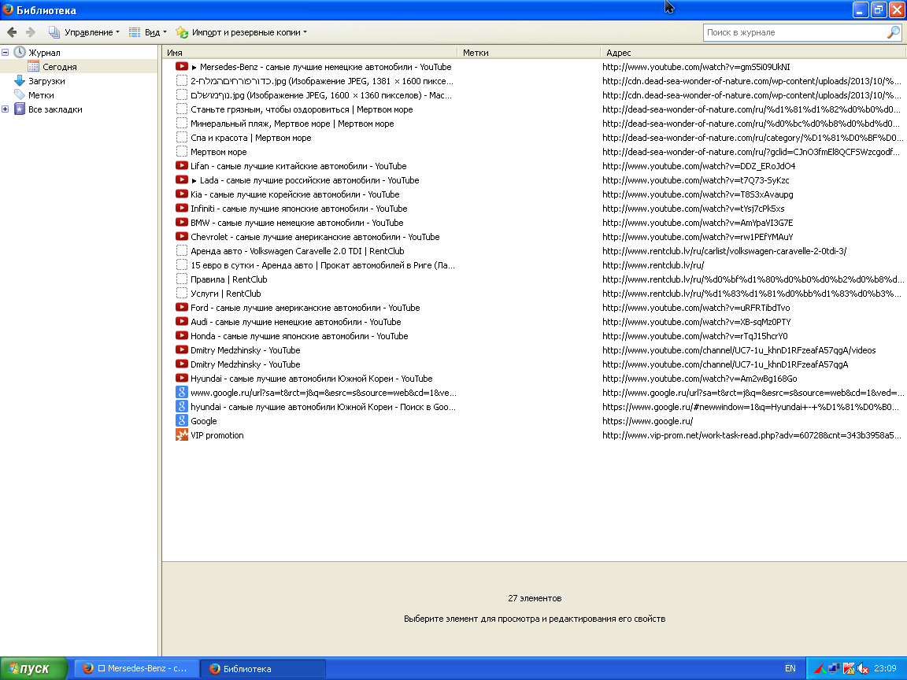
Task: Click the EN language indicator
Action: pyautogui.click(x=790, y=668)
